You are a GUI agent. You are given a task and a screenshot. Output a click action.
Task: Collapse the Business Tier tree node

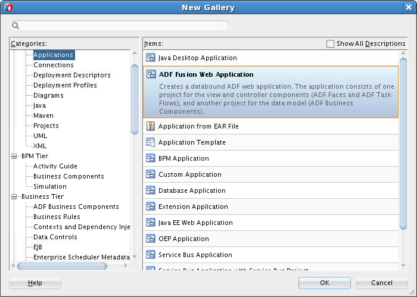tap(14, 196)
